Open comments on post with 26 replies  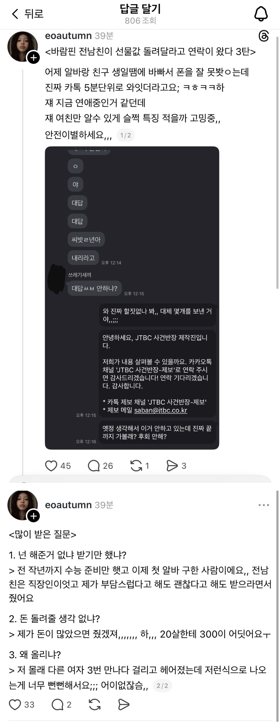[94, 466]
